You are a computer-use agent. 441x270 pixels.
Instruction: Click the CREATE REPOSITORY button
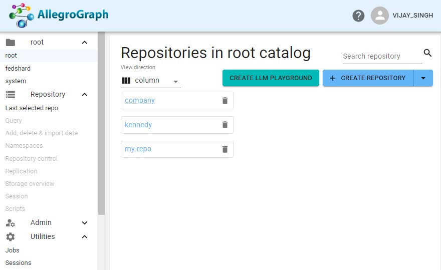[368, 78]
